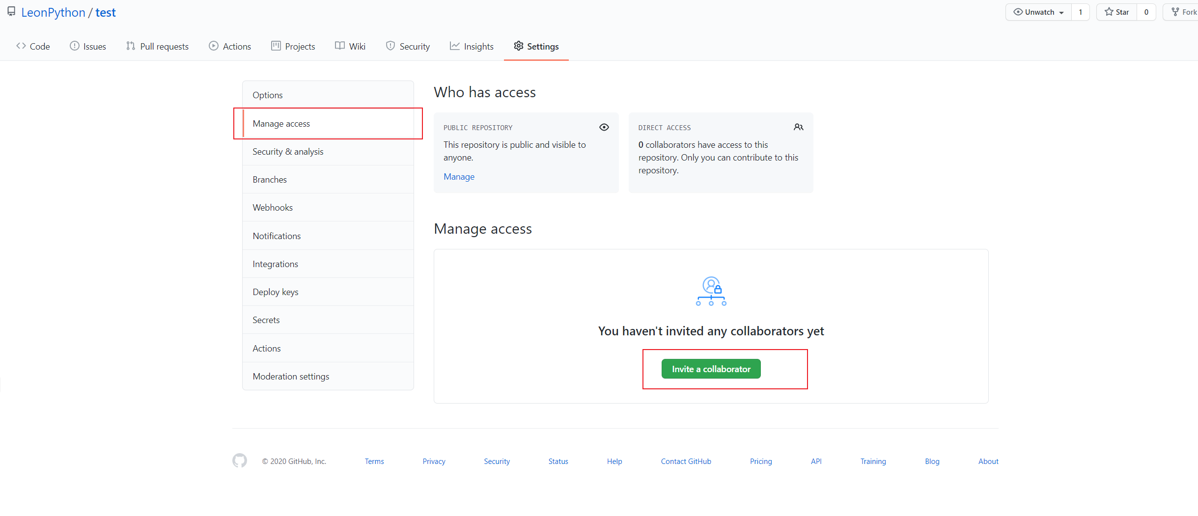1198x516 pixels.
Task: Open the Insights tab
Action: pyautogui.click(x=472, y=46)
